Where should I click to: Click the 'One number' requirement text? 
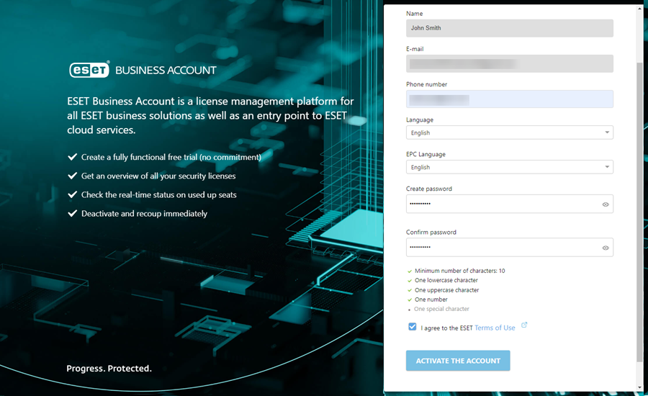(x=431, y=300)
